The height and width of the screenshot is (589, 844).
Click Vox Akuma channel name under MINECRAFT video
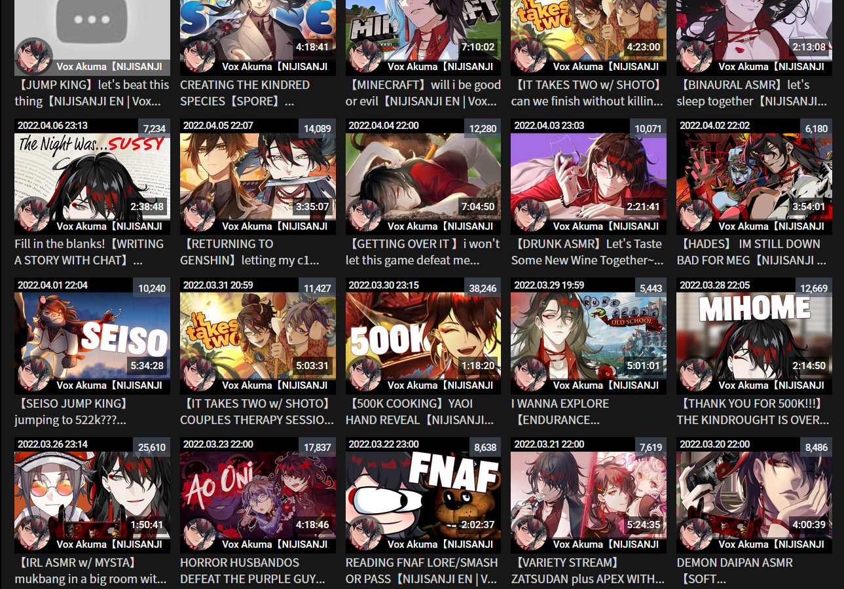pos(440,66)
